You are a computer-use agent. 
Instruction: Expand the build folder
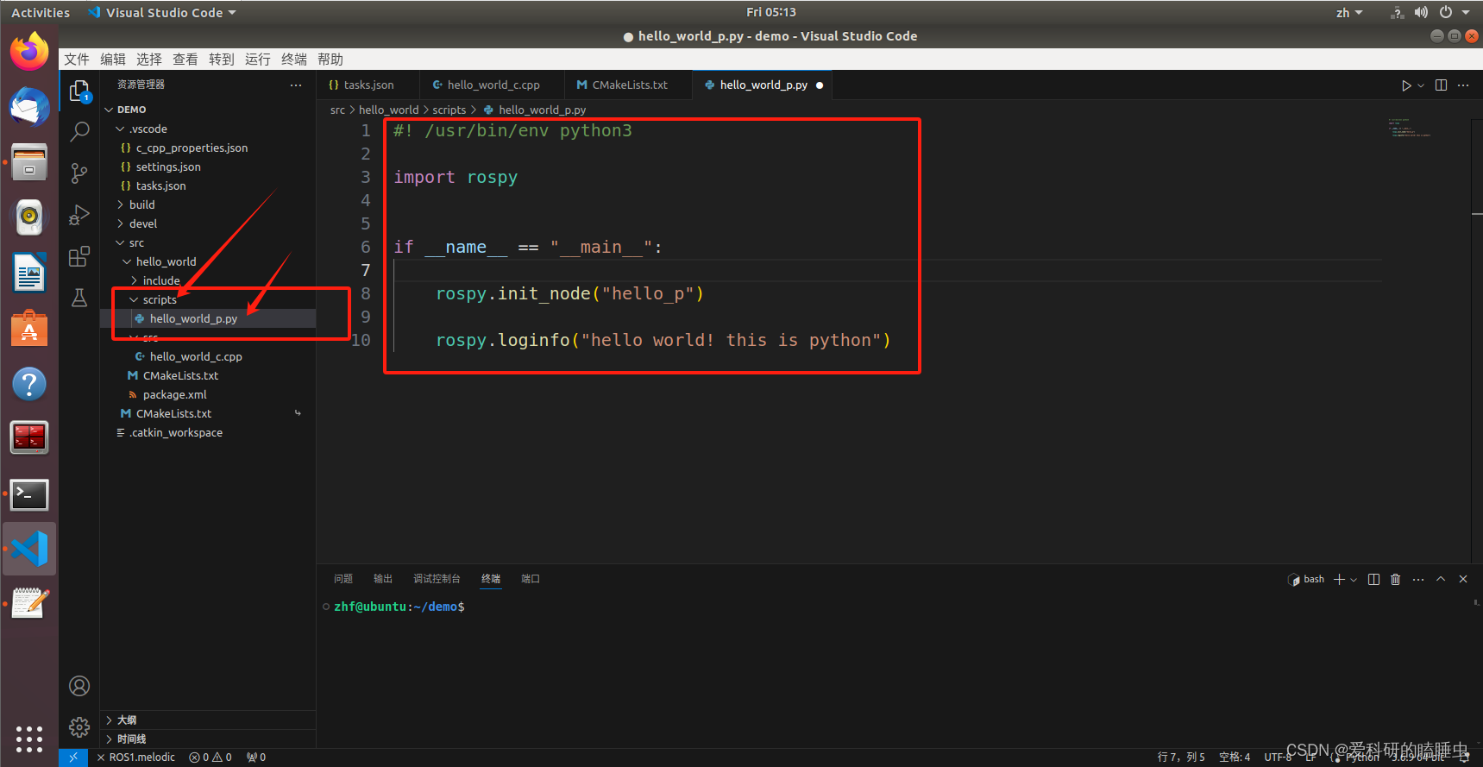(x=141, y=204)
